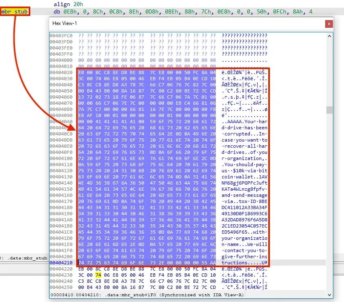Select the highlighted mbr_stub label
The height and width of the screenshot is (302, 344).
click(x=15, y=11)
